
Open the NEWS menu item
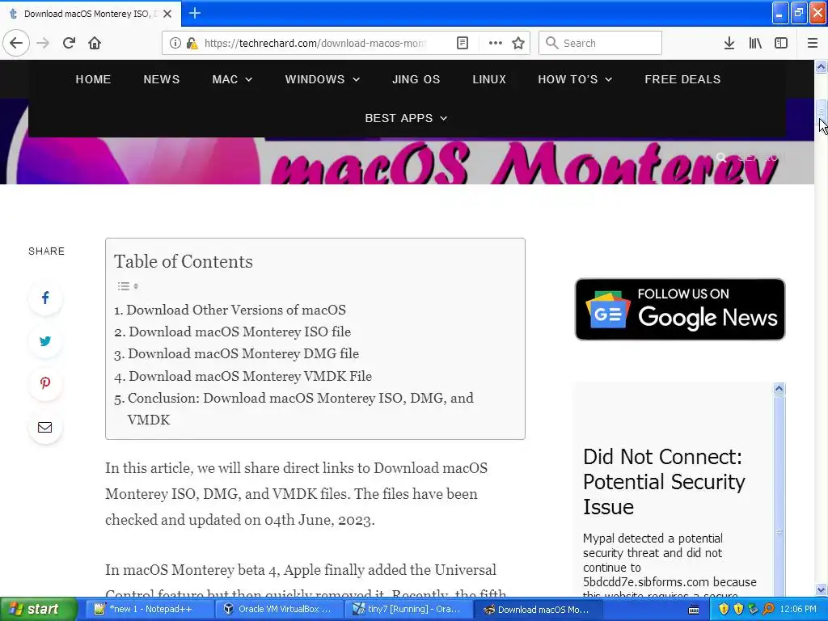point(162,79)
